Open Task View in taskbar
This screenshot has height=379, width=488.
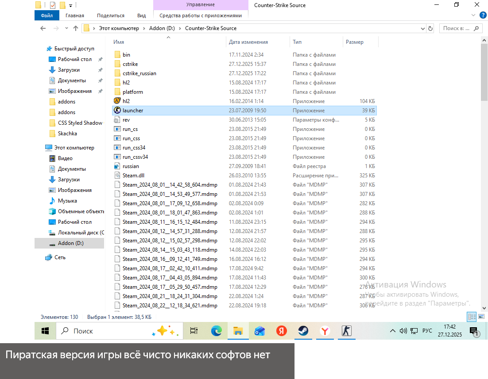194,331
